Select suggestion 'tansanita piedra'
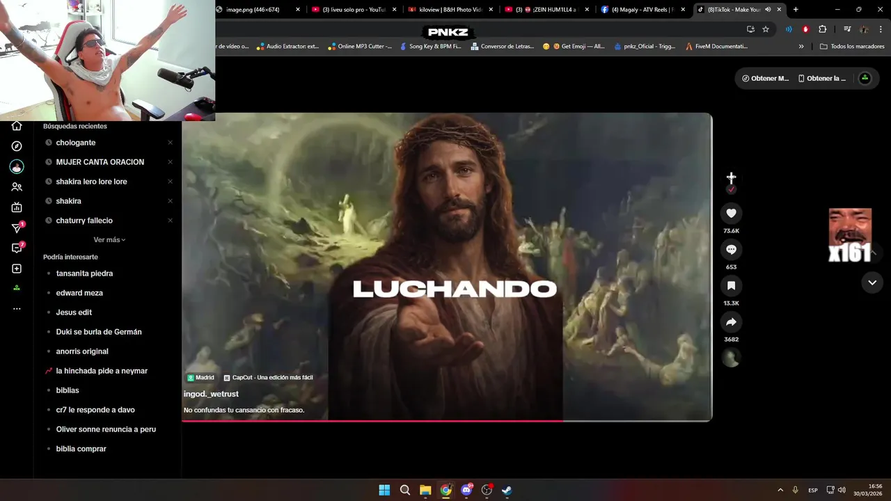This screenshot has height=501, width=891. (84, 273)
